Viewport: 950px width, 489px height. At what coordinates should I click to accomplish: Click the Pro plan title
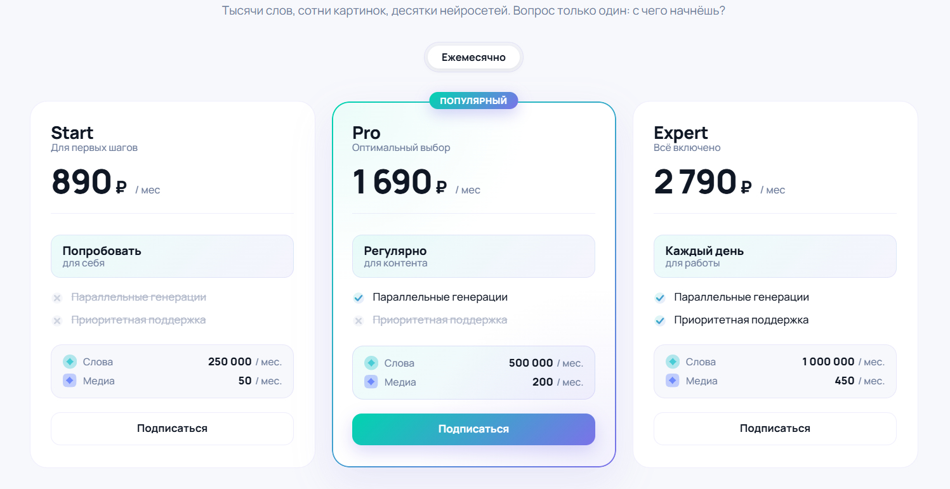coord(366,133)
